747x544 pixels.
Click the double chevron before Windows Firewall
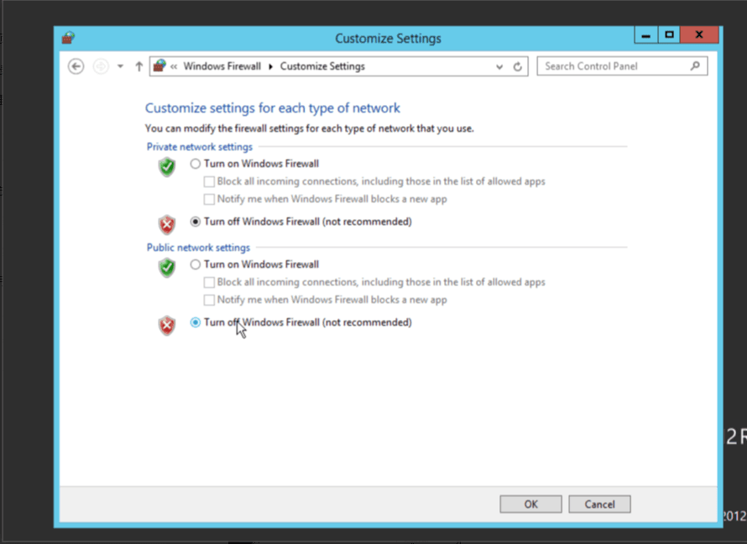point(174,66)
